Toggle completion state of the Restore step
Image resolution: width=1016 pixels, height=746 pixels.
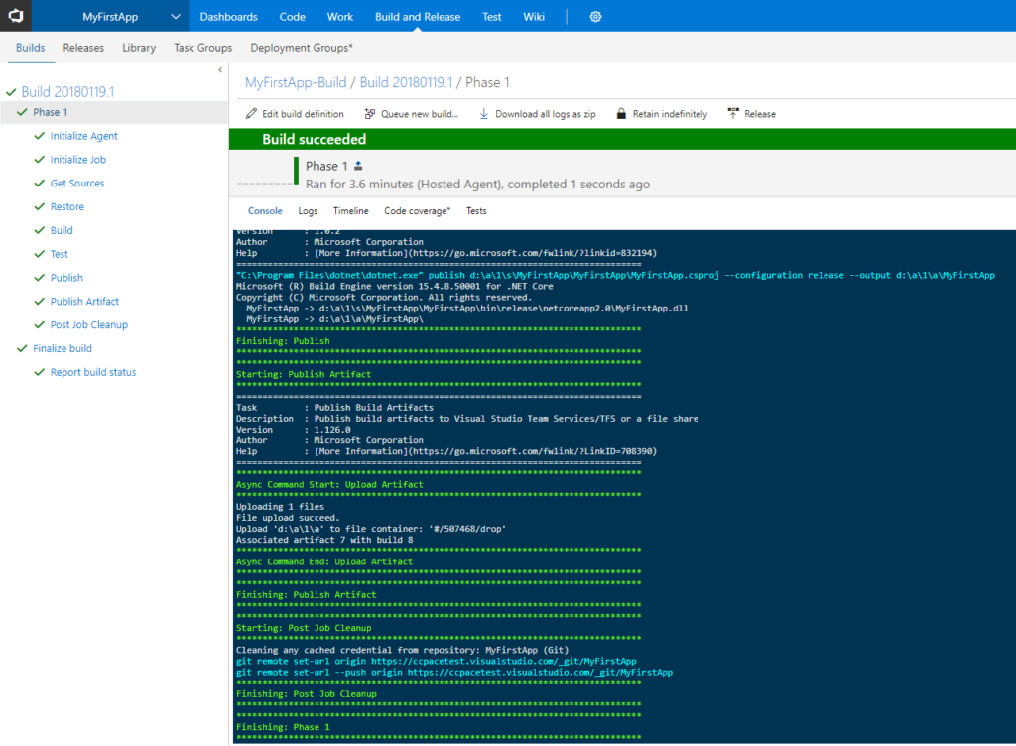coord(39,206)
